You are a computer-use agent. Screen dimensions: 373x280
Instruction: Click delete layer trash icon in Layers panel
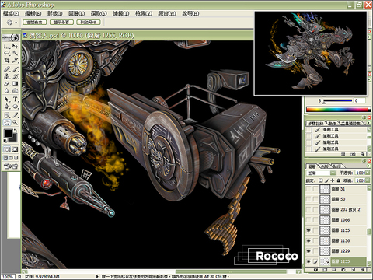pos(363,270)
